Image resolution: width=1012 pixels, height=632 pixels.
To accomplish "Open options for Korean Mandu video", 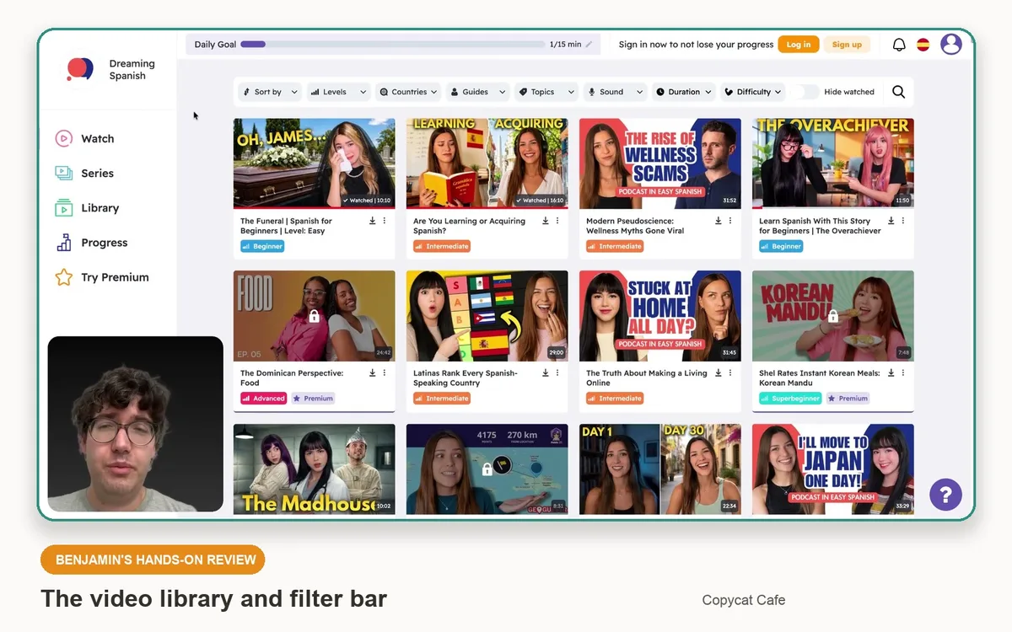I will click(903, 372).
